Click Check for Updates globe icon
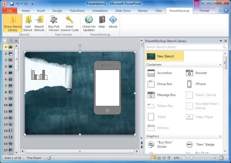This screenshot has width=231, height=163. (x=89, y=19)
